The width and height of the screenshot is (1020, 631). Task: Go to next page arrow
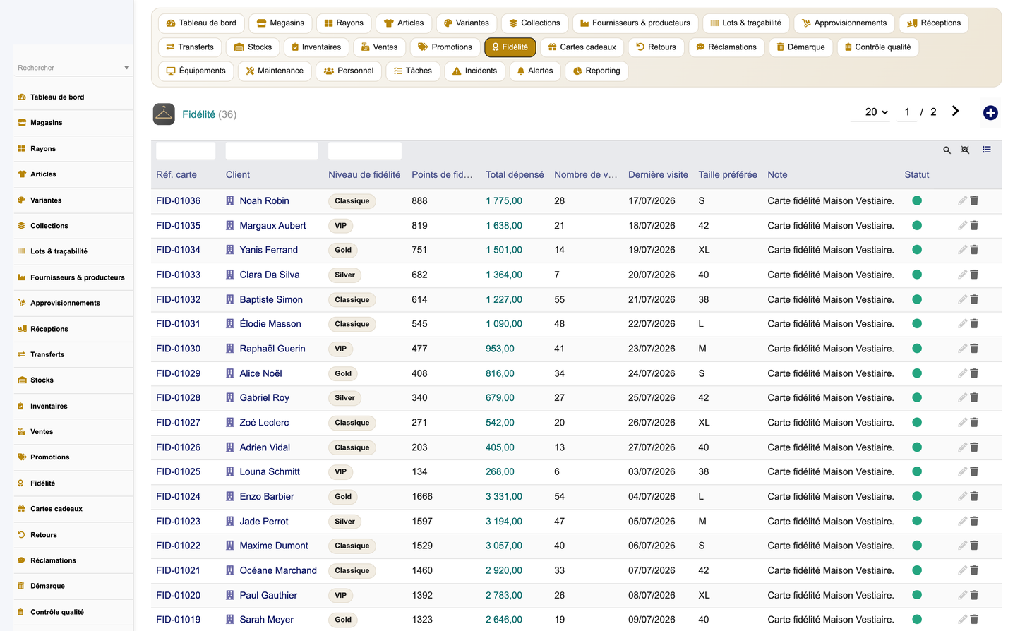(955, 112)
